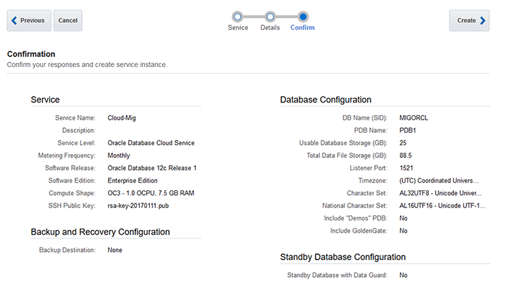
Task: Open the Details step text label
Action: point(270,28)
